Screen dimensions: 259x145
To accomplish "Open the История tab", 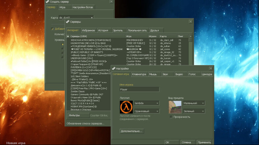I will (104, 31).
